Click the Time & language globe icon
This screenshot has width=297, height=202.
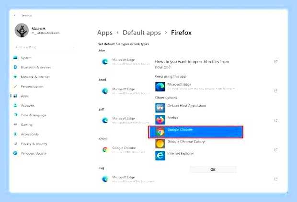click(x=15, y=115)
